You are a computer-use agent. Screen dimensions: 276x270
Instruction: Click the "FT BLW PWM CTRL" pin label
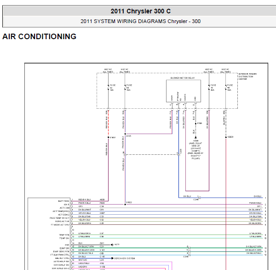click(x=60, y=255)
